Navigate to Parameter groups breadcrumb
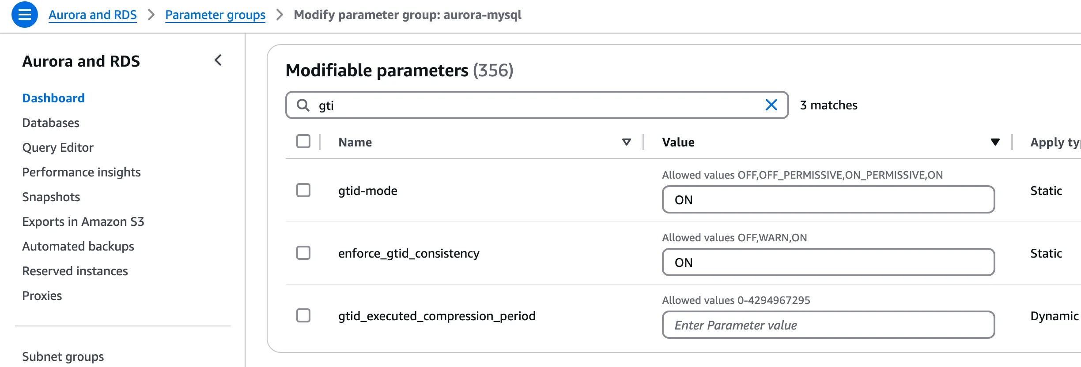The image size is (1081, 367). (x=215, y=15)
